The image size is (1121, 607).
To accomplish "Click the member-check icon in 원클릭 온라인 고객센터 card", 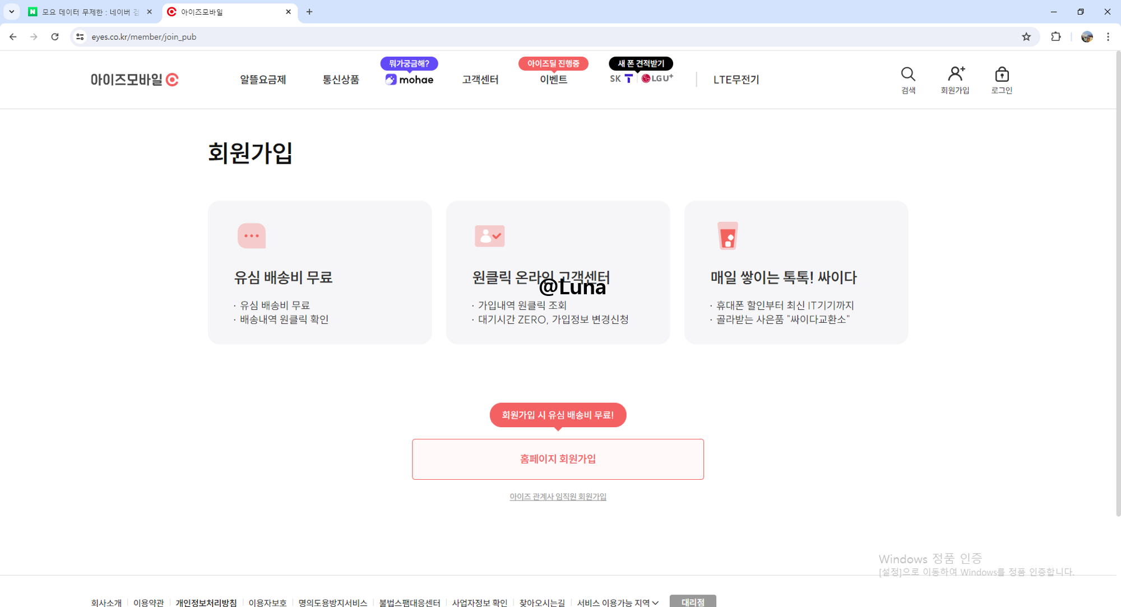I will tap(489, 236).
